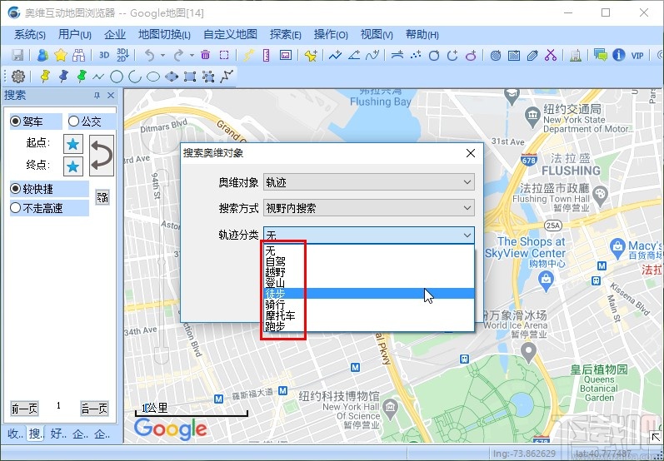Open the redo history dropdown arrow
This screenshot has width=664, height=461.
[192, 55]
